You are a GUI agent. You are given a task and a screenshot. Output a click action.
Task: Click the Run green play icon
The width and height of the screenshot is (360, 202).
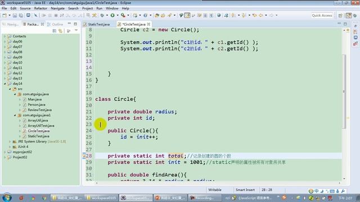coord(112,15)
